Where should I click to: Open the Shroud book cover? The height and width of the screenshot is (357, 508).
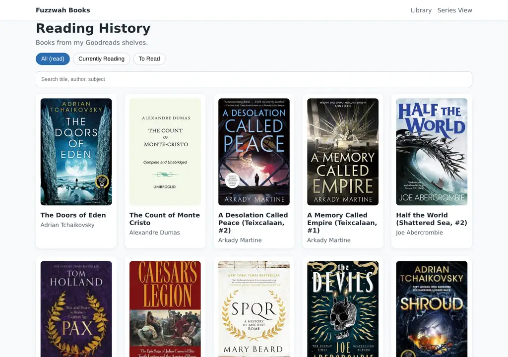(x=432, y=309)
